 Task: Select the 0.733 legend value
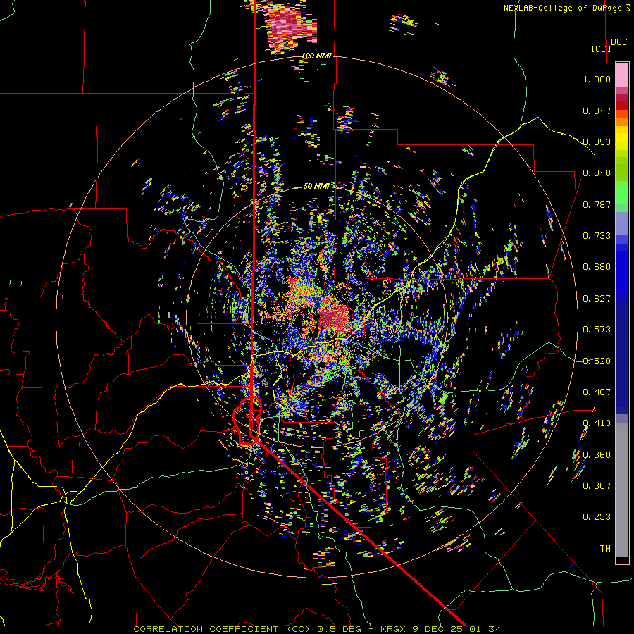click(597, 236)
